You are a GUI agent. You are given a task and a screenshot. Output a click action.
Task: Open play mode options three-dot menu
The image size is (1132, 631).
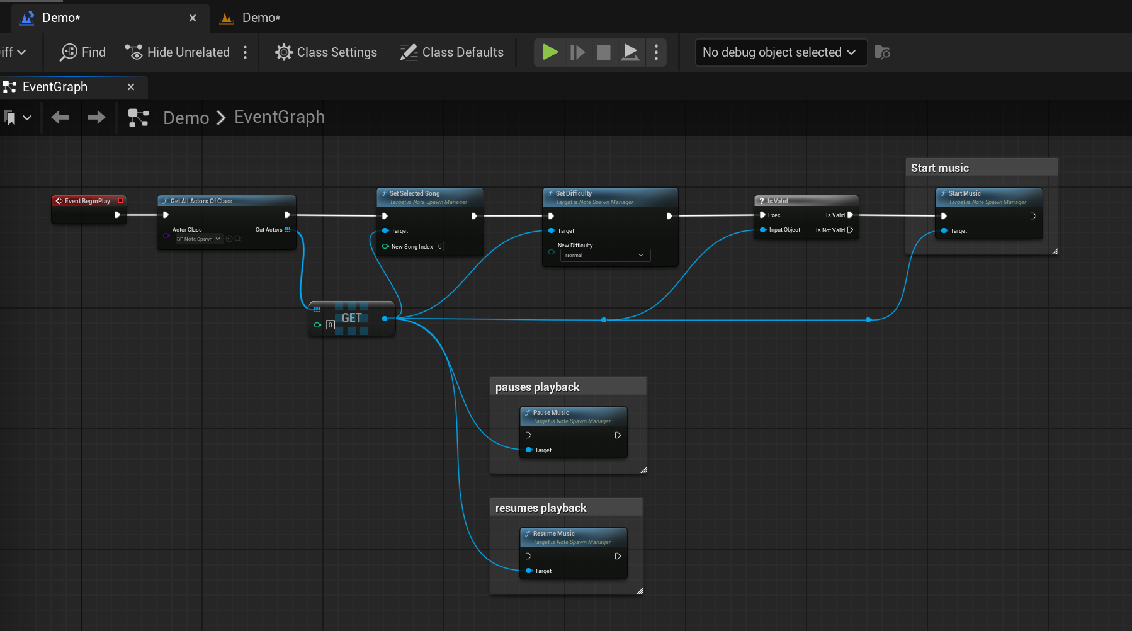[x=656, y=52]
